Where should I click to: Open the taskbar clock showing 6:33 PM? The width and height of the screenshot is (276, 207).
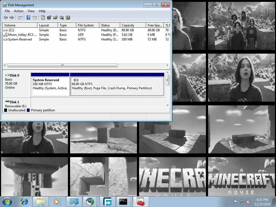pos(262,202)
